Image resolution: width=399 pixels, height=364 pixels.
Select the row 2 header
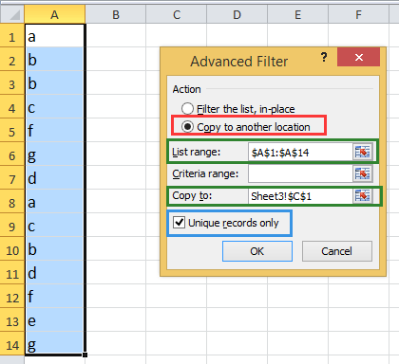(x=12, y=60)
